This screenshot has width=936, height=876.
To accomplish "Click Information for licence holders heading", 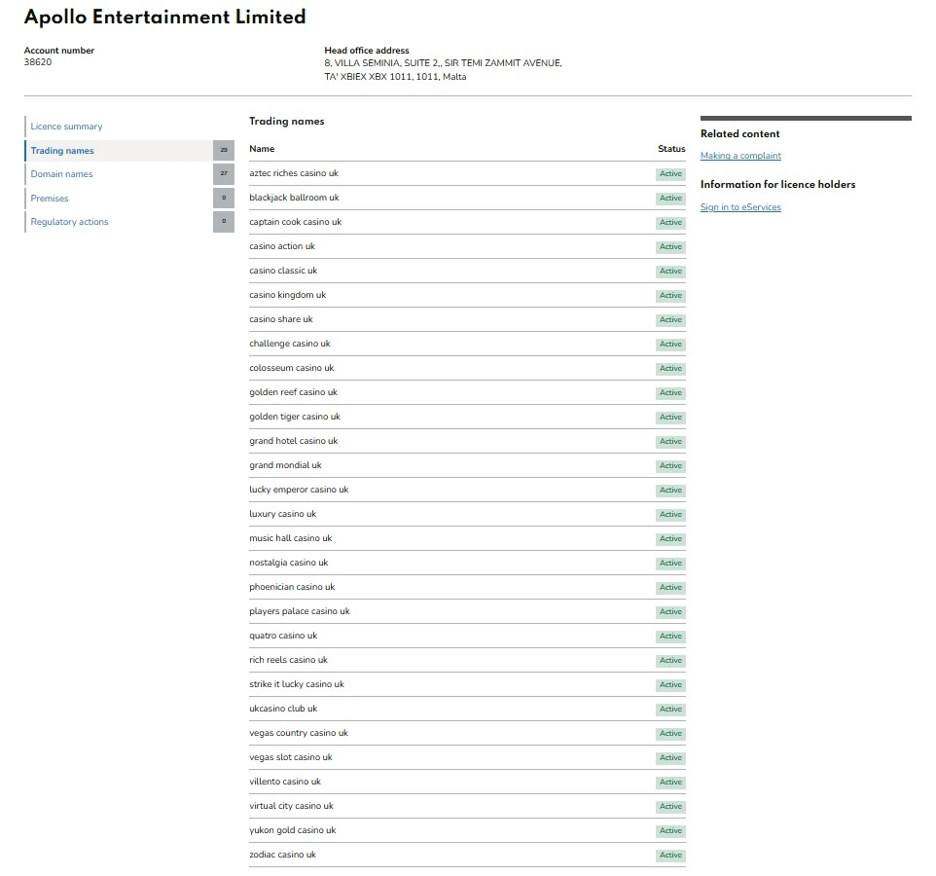I will point(777,185).
